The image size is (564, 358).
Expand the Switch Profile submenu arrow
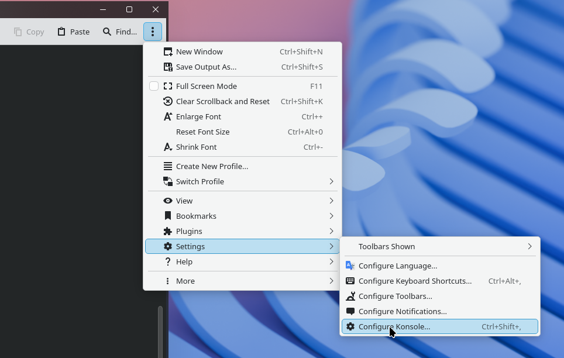[331, 181]
